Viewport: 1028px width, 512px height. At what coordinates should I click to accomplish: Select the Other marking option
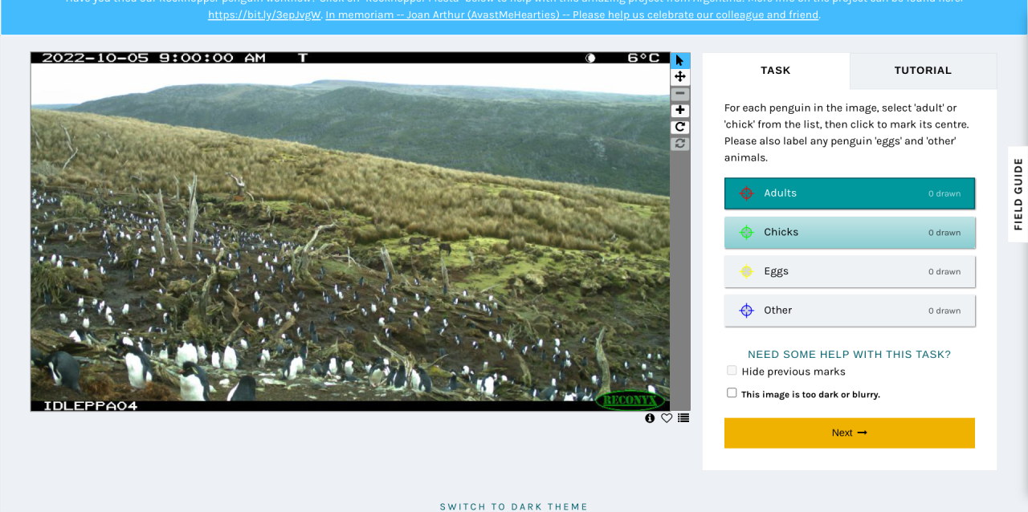[850, 311]
